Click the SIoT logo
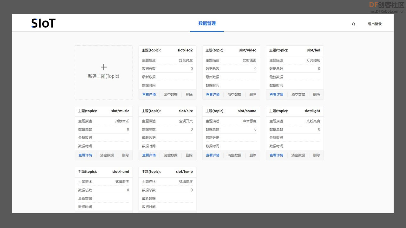The image size is (406, 228). tap(43, 23)
